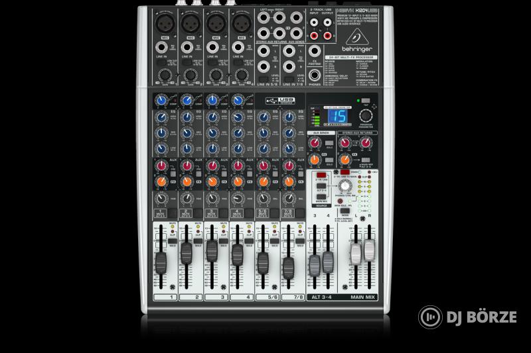Screen dimensions: 531x353
Task: Toggle channel 5/6 SOLO button
Action: (x=275, y=241)
